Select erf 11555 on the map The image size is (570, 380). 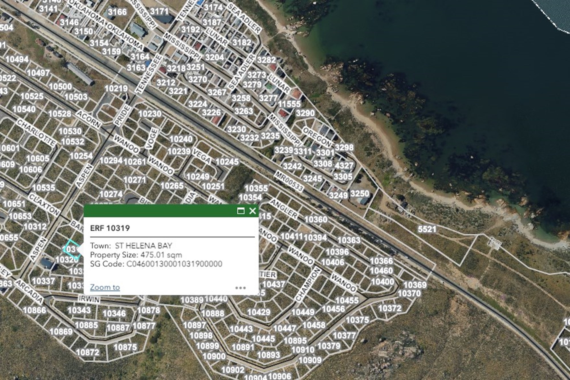point(289,104)
